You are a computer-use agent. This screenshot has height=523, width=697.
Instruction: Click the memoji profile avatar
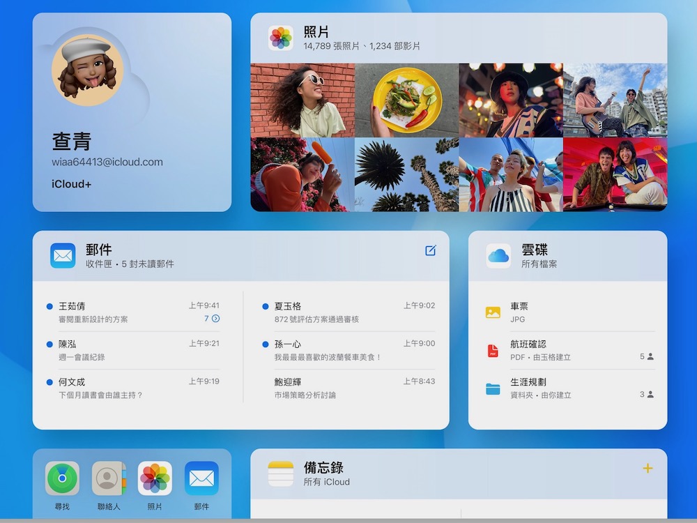(x=88, y=70)
